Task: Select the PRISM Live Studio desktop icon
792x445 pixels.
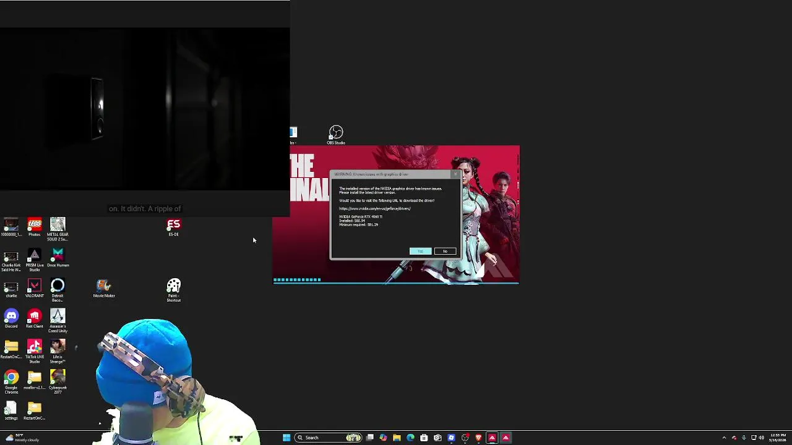Action: coord(34,260)
